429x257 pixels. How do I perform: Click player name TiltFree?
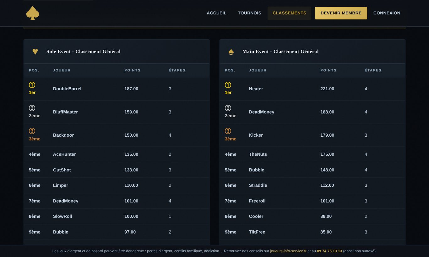[x=257, y=232]
